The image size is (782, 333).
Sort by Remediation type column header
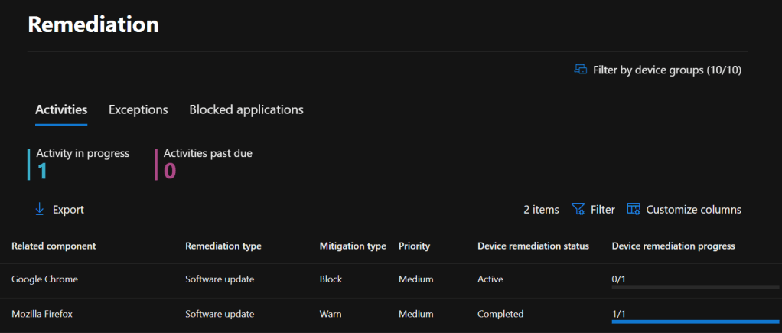(223, 246)
